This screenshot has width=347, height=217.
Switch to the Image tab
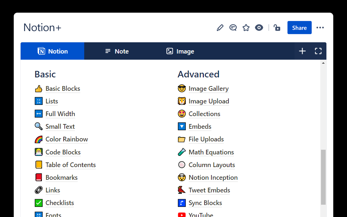[x=180, y=51]
